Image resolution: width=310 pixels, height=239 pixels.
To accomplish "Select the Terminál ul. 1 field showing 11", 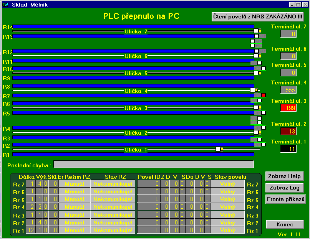I will 288,149.
